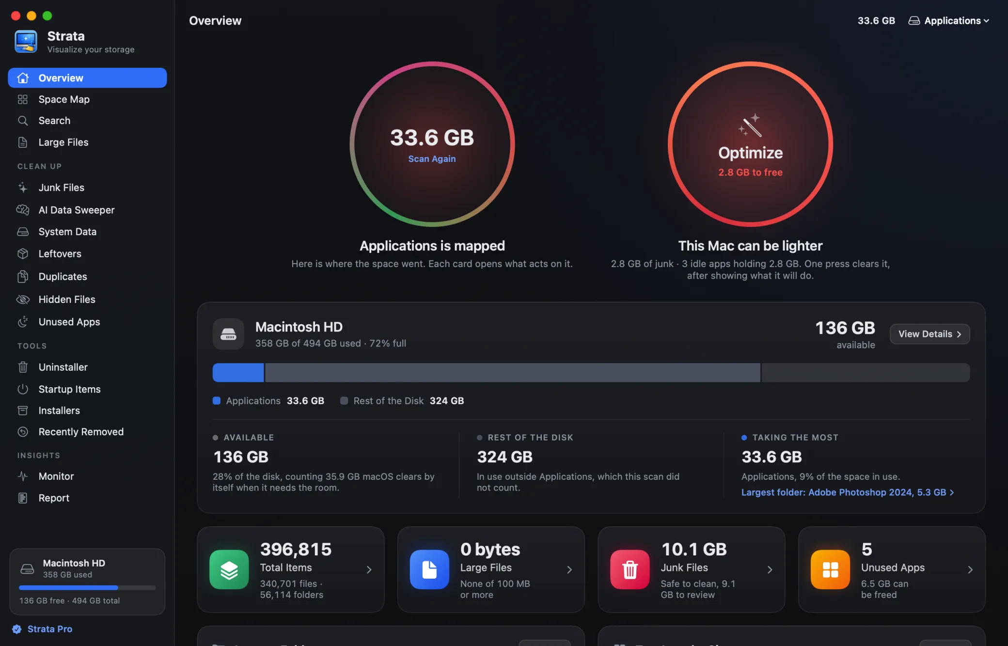1008x646 pixels.
Task: Click the Search magnifier icon
Action: point(23,121)
